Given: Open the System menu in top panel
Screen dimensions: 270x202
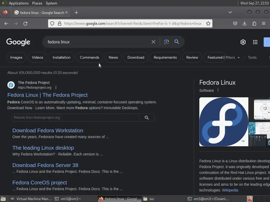Looking at the screenshot, I should click(51, 3).
